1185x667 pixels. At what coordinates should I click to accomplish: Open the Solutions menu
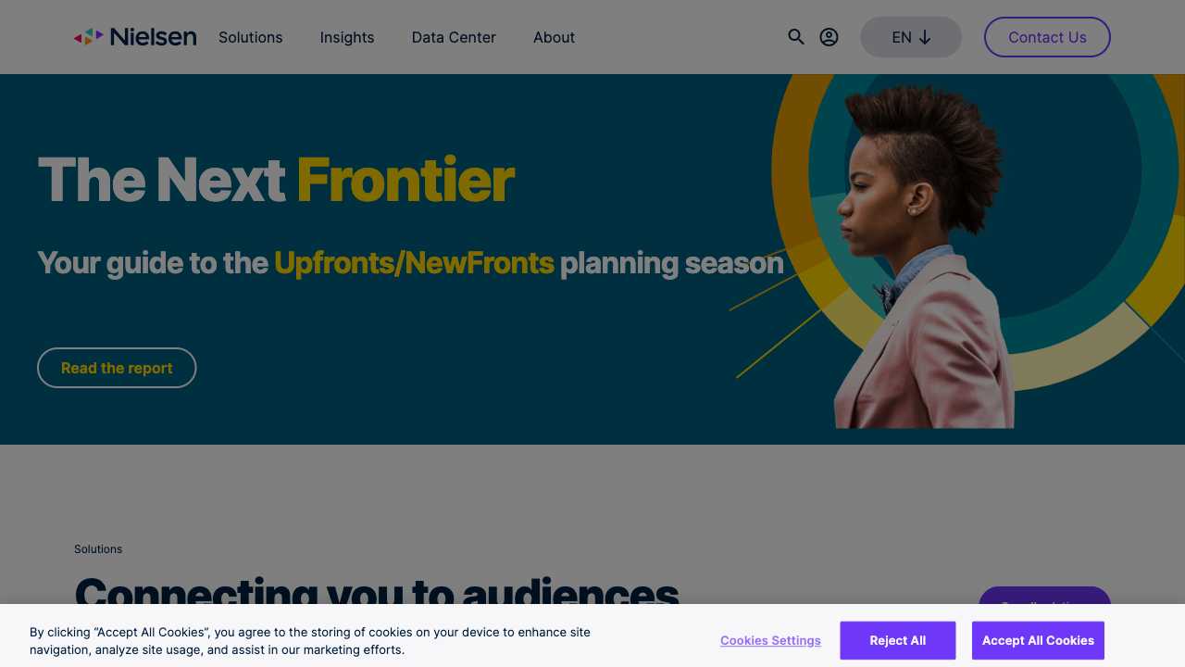click(x=251, y=37)
